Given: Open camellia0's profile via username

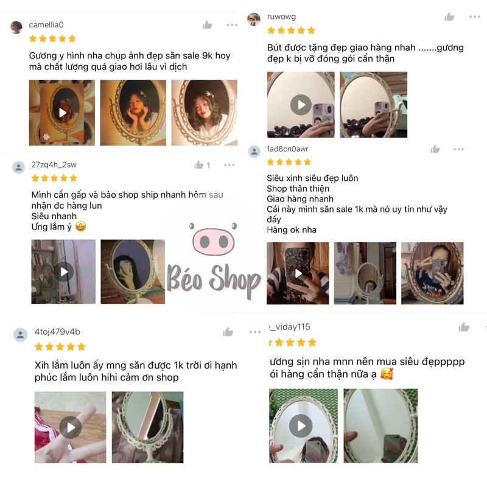Looking at the screenshot, I should tap(46, 25).
